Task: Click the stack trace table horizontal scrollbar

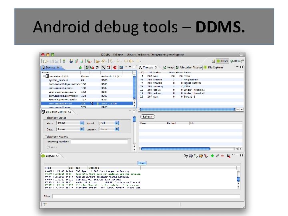Action: click(175, 149)
